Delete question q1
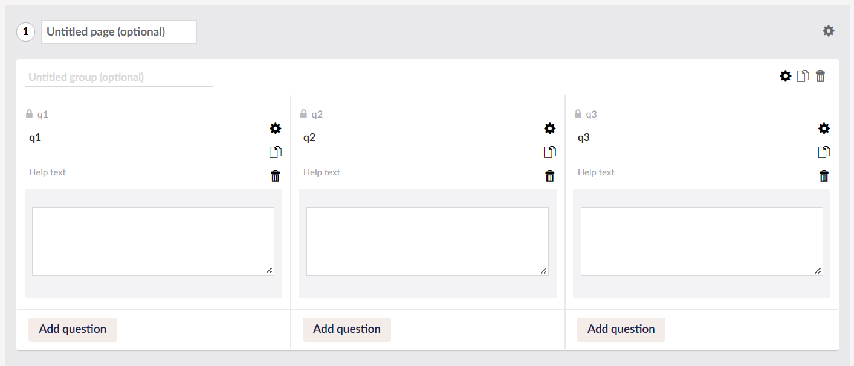This screenshot has height=366, width=854. [x=276, y=176]
